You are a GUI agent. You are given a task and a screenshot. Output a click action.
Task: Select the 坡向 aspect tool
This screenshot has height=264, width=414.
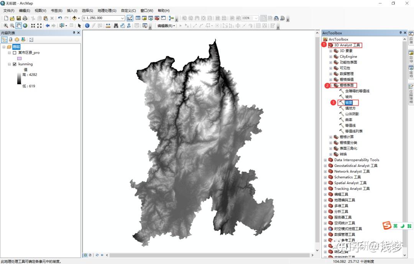pyautogui.click(x=348, y=97)
